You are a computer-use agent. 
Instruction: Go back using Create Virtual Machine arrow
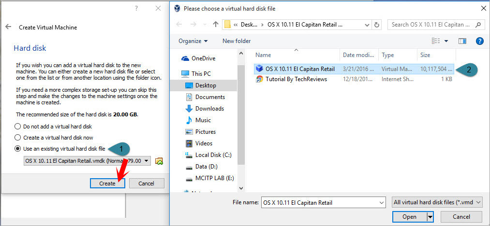point(8,27)
